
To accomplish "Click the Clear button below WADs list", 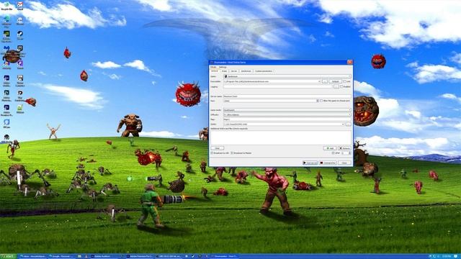I will [218, 148].
